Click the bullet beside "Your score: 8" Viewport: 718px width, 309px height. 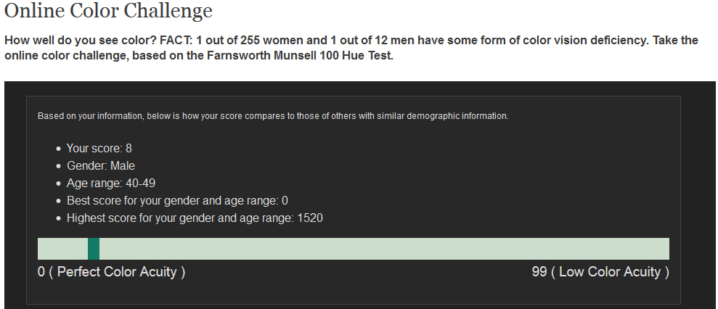point(58,149)
